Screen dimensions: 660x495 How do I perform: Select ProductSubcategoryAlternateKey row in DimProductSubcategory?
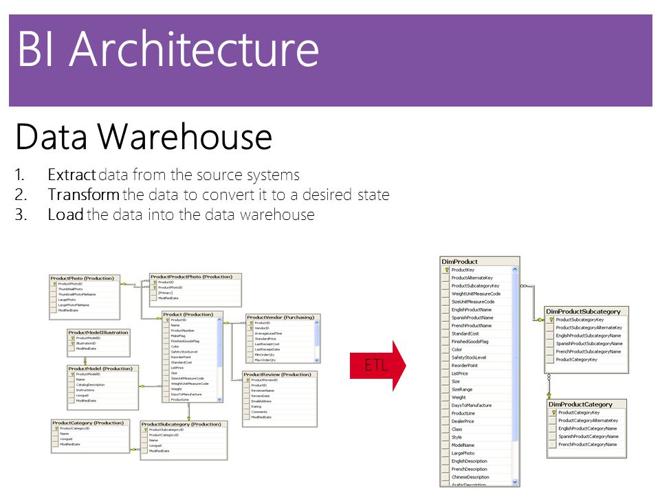(x=586, y=328)
